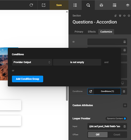This screenshot has height=140, width=131.
Task: Switch to the Effects tab
Action: (x=92, y=32)
